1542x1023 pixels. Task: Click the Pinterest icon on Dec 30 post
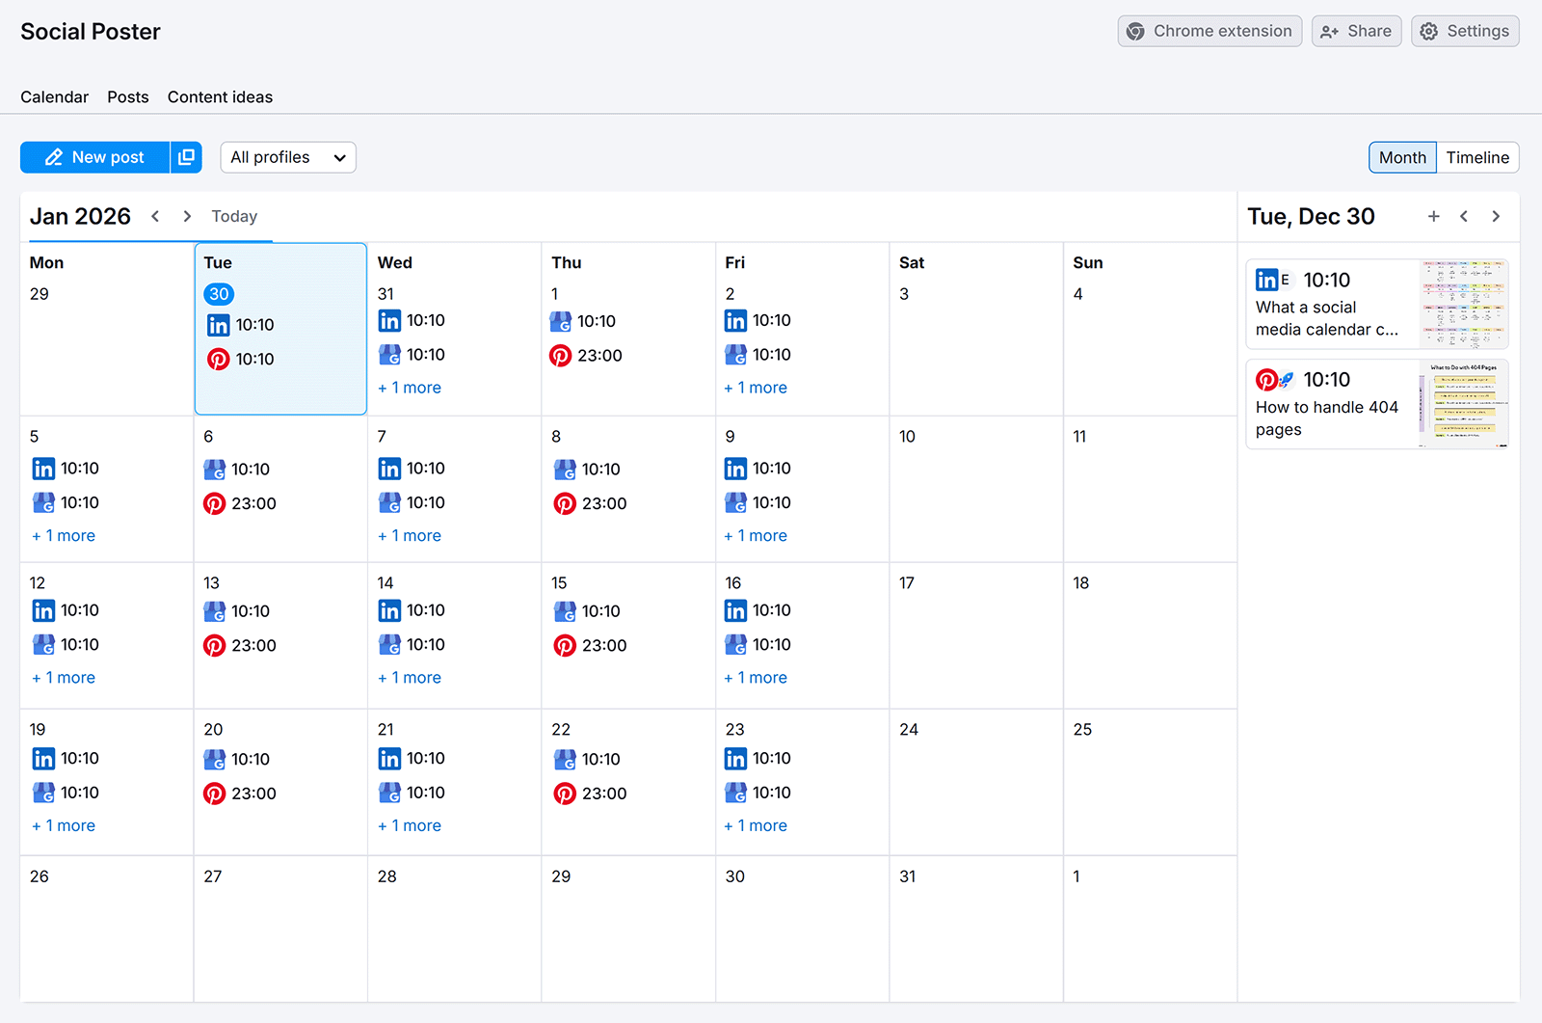[219, 359]
